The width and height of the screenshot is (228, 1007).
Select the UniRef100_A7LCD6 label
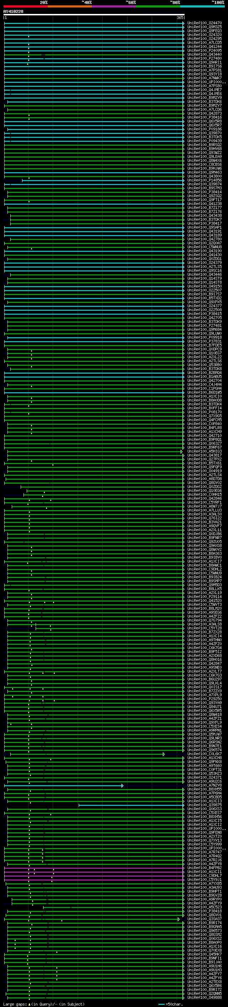(204, 109)
